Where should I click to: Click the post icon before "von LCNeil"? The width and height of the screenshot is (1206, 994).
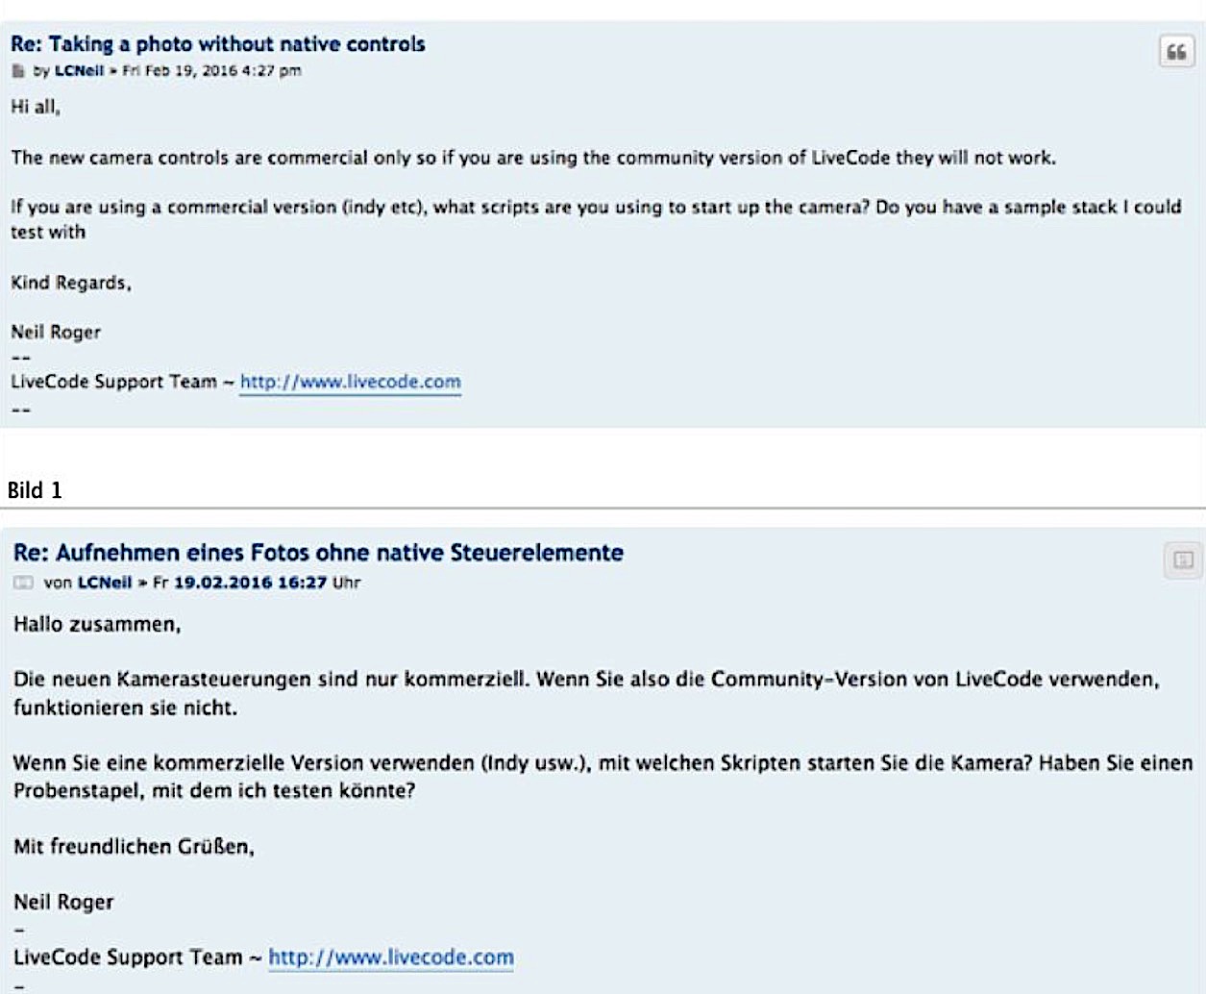coord(23,583)
